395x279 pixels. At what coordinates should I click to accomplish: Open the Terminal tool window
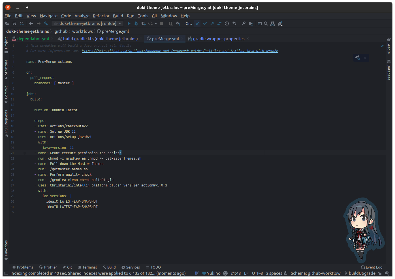point(87,267)
